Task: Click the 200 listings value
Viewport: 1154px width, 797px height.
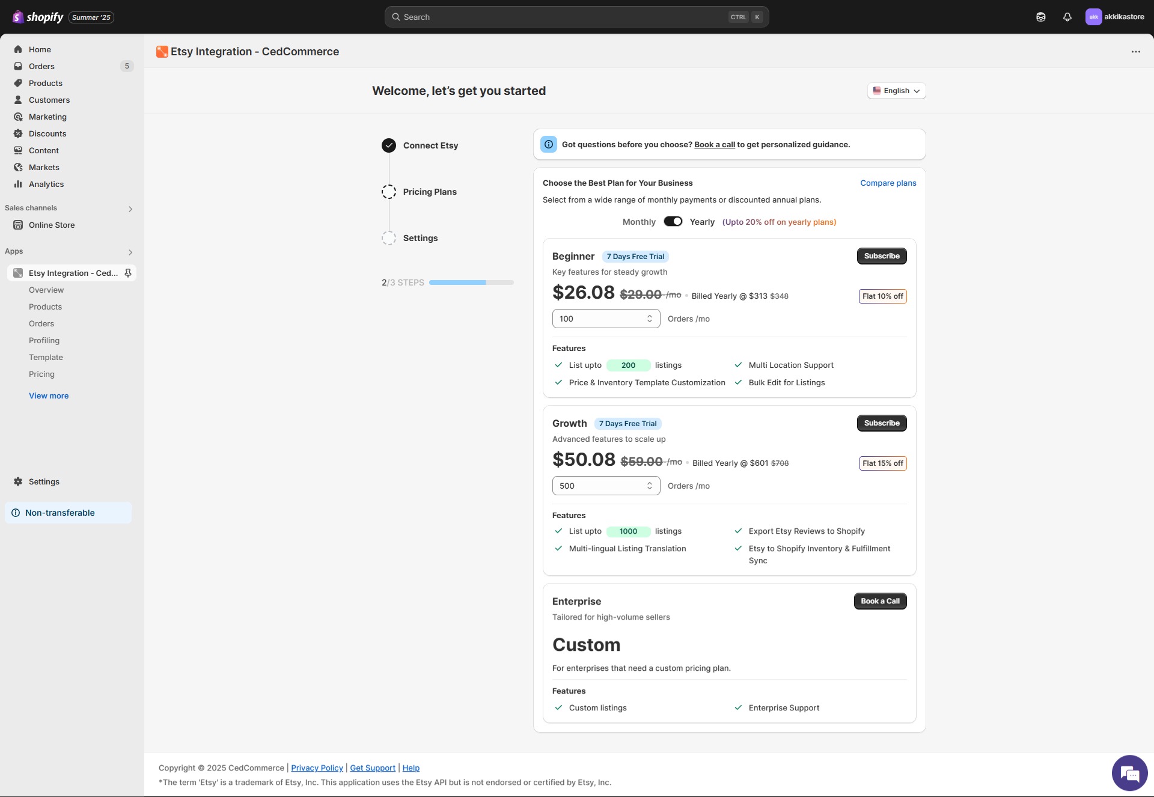Action: coord(628,365)
